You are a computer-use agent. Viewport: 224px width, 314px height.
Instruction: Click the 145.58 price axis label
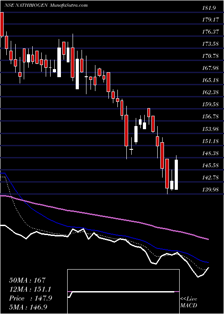click(x=211, y=166)
